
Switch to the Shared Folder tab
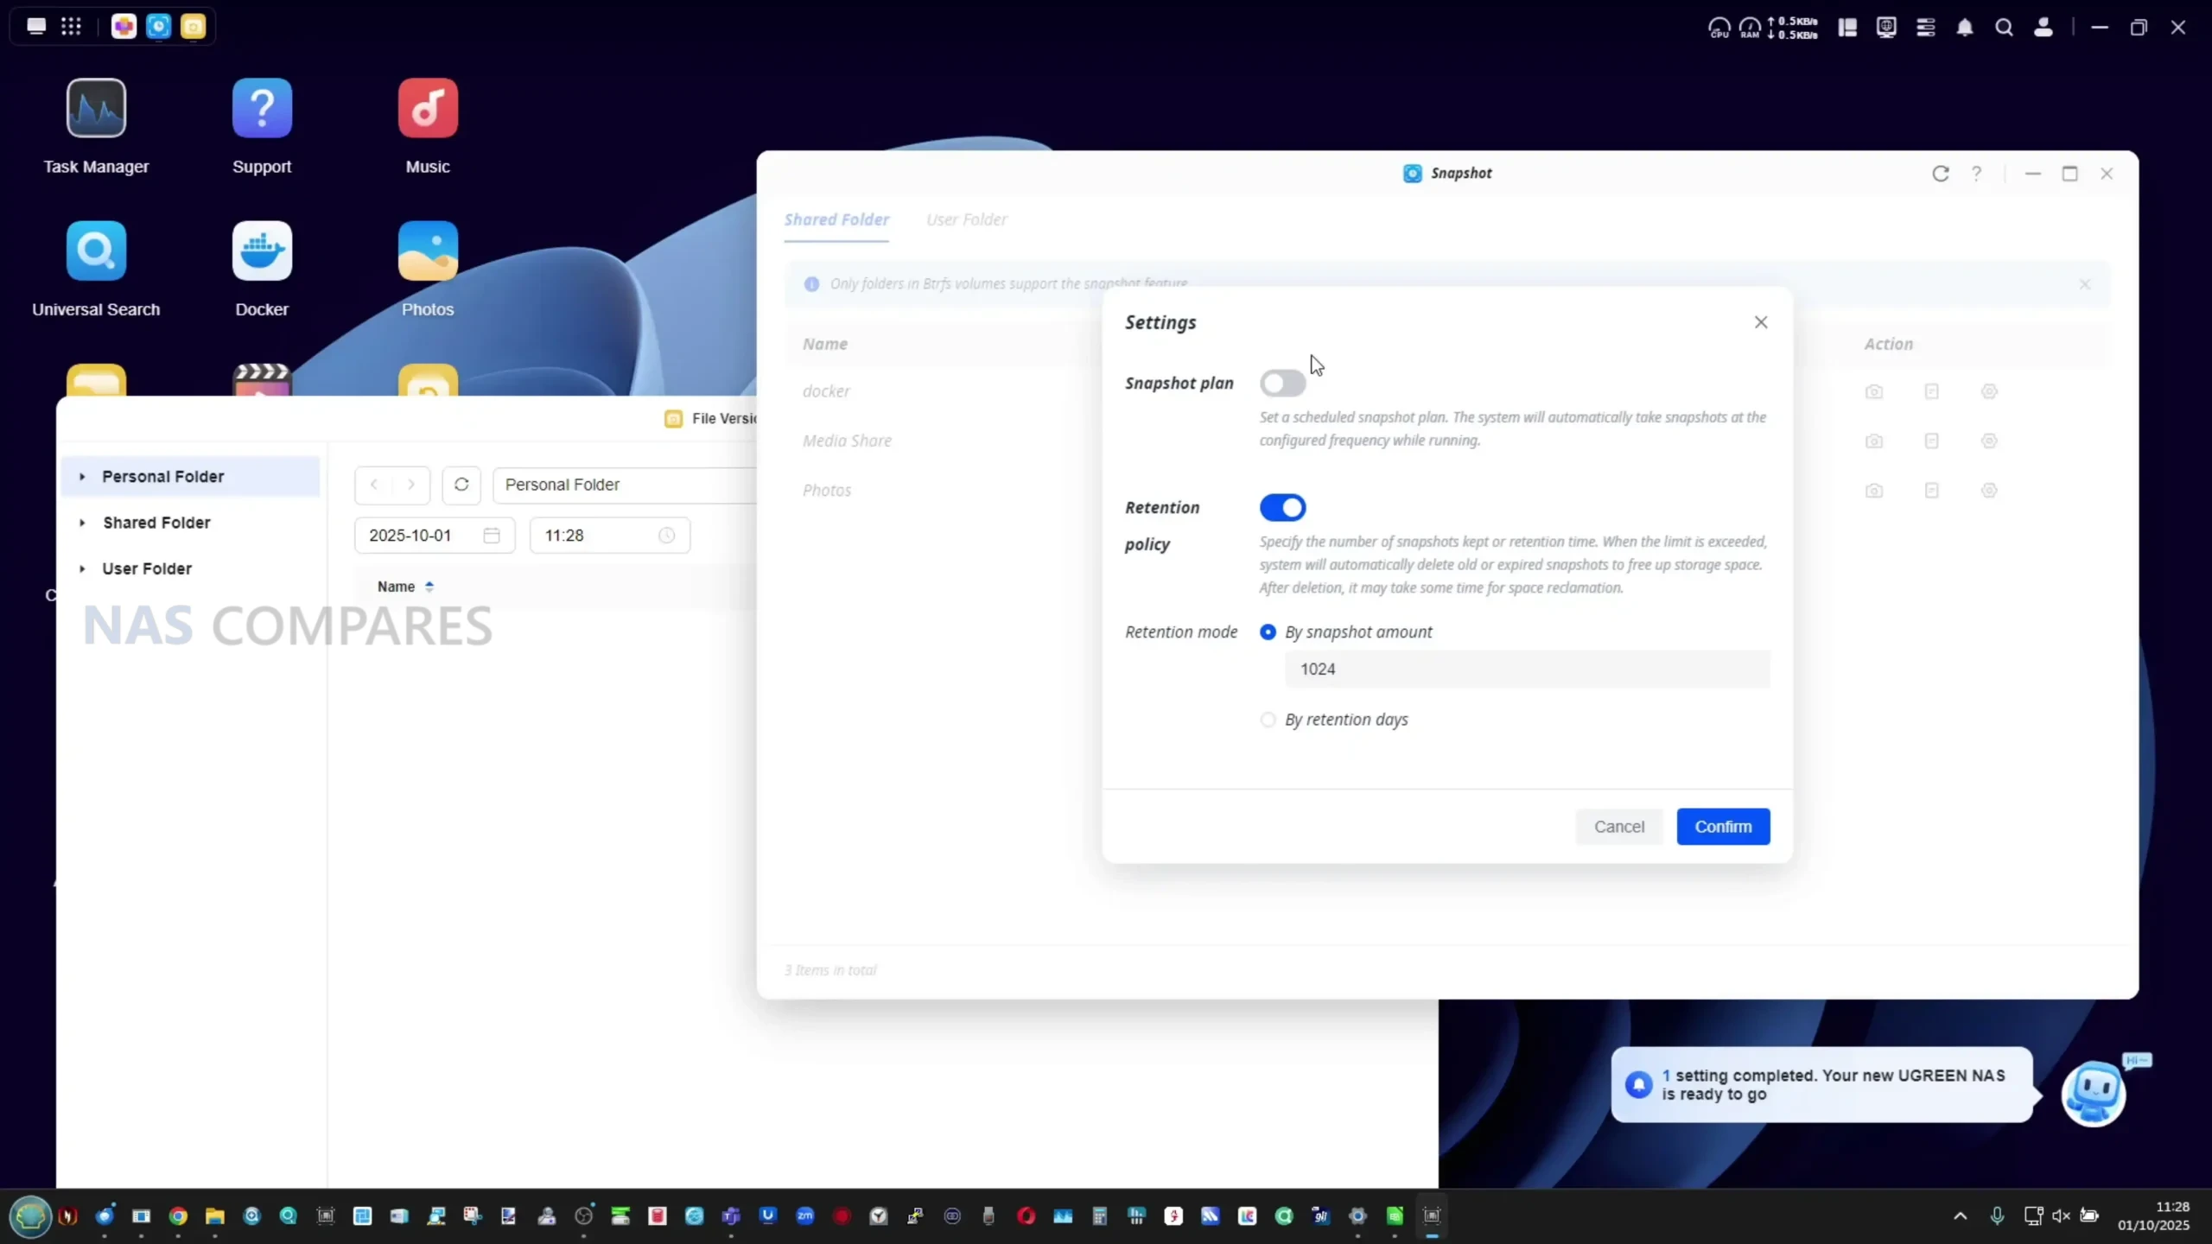point(836,219)
